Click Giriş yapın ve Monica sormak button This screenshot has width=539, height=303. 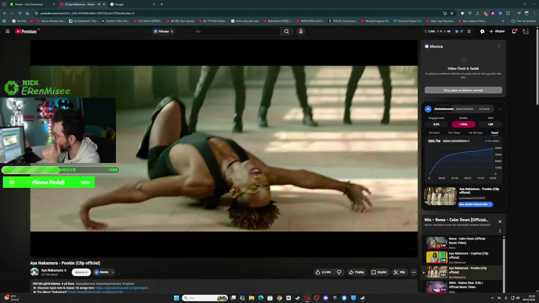(x=463, y=90)
